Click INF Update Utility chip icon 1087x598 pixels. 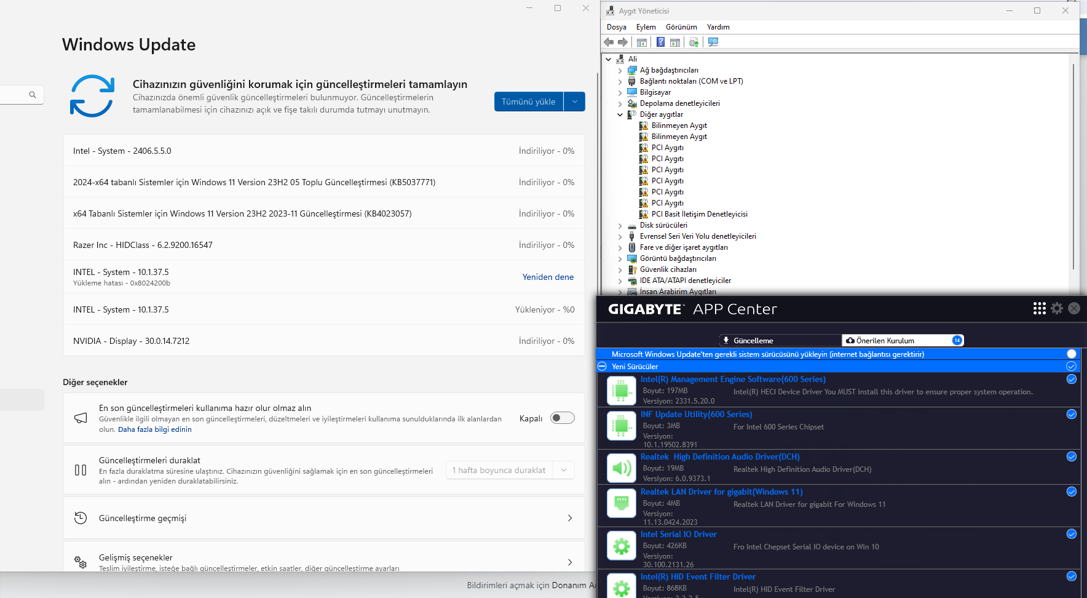click(x=622, y=425)
